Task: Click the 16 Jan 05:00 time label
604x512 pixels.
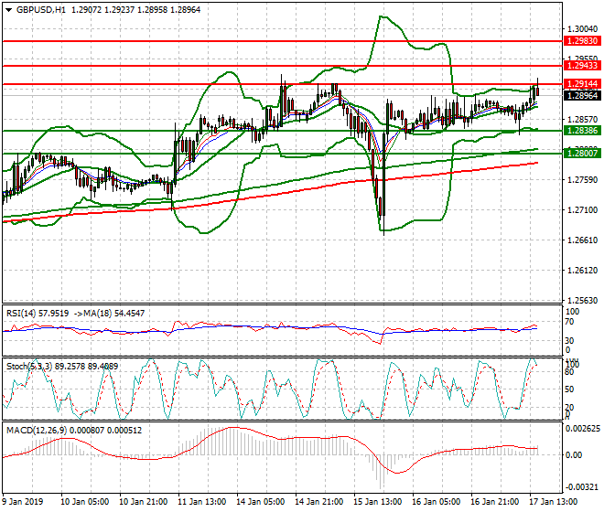Action: pos(437,502)
